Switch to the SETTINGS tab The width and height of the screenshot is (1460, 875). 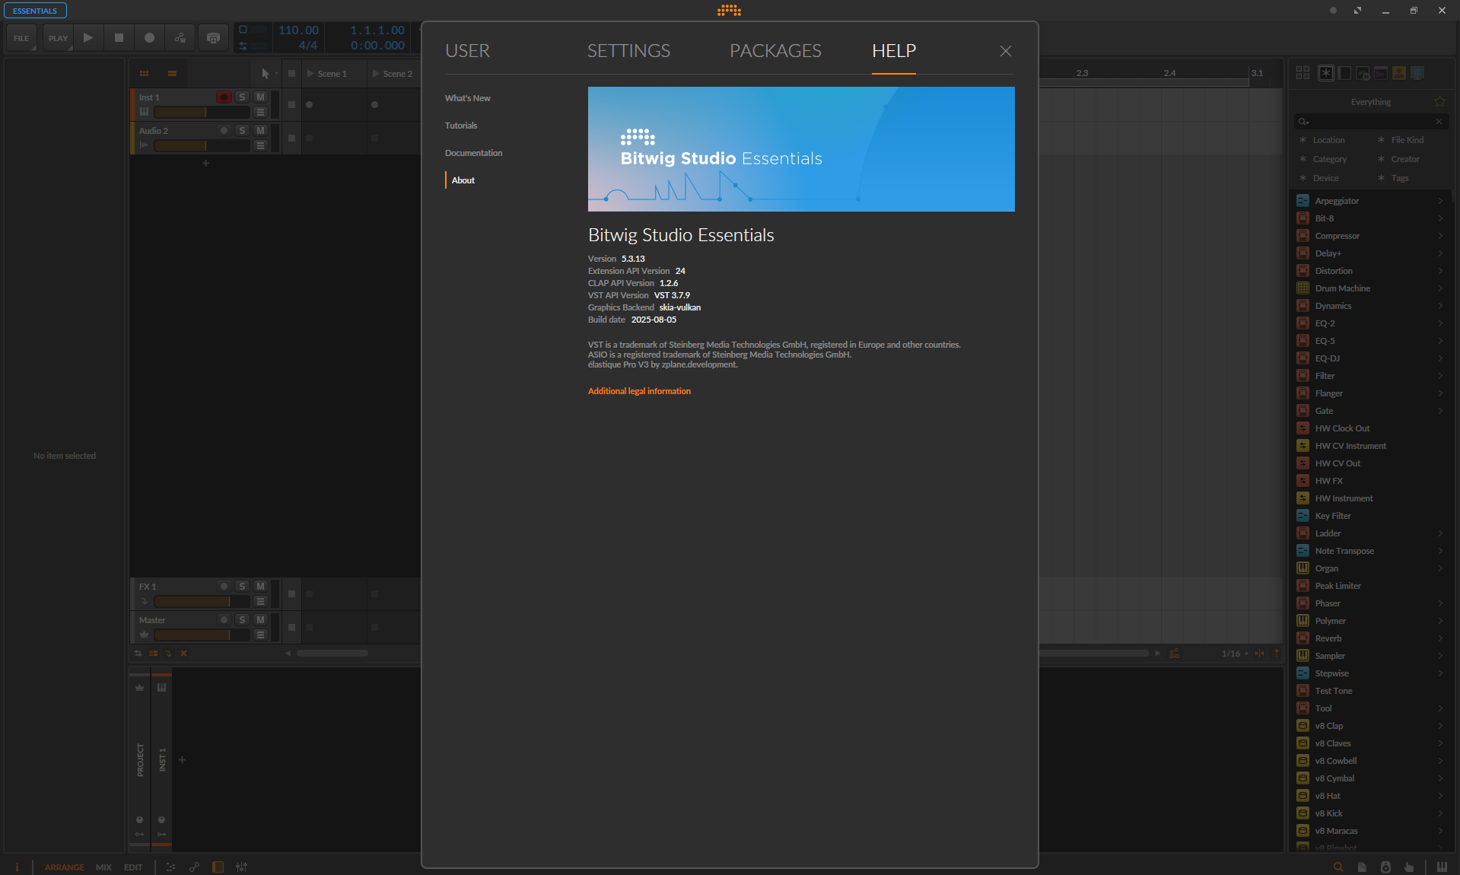628,51
